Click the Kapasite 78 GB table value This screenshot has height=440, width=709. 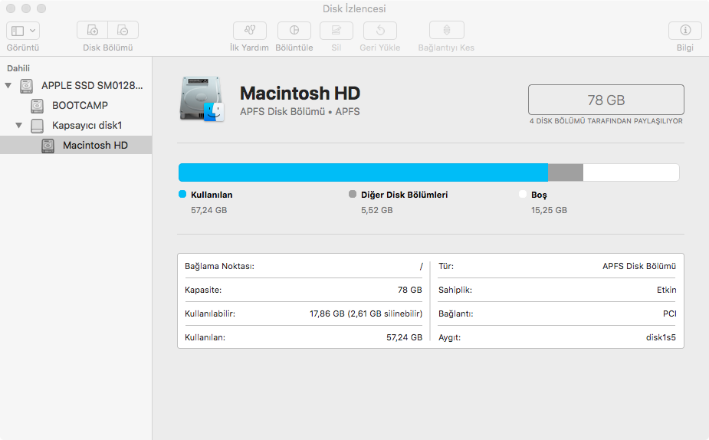coord(409,290)
